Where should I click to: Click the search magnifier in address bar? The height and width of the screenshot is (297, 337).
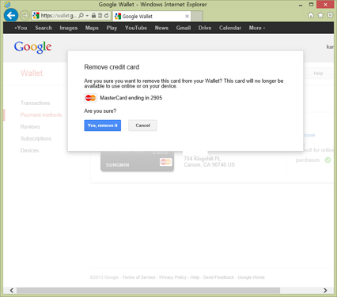81,16
